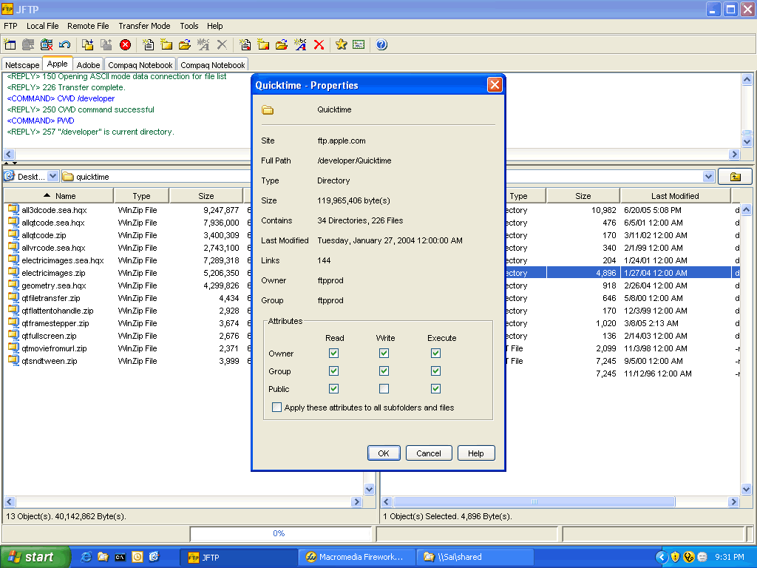Open the remote path dropdown arrow

pos(708,176)
